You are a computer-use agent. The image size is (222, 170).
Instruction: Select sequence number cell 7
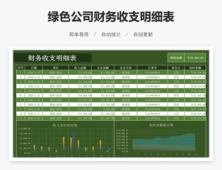coord(21,100)
